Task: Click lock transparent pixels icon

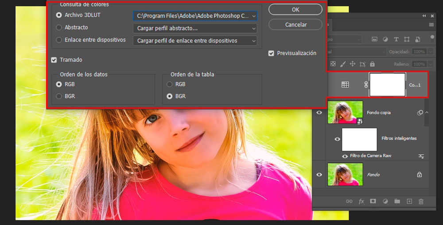Action: pyautogui.click(x=333, y=64)
